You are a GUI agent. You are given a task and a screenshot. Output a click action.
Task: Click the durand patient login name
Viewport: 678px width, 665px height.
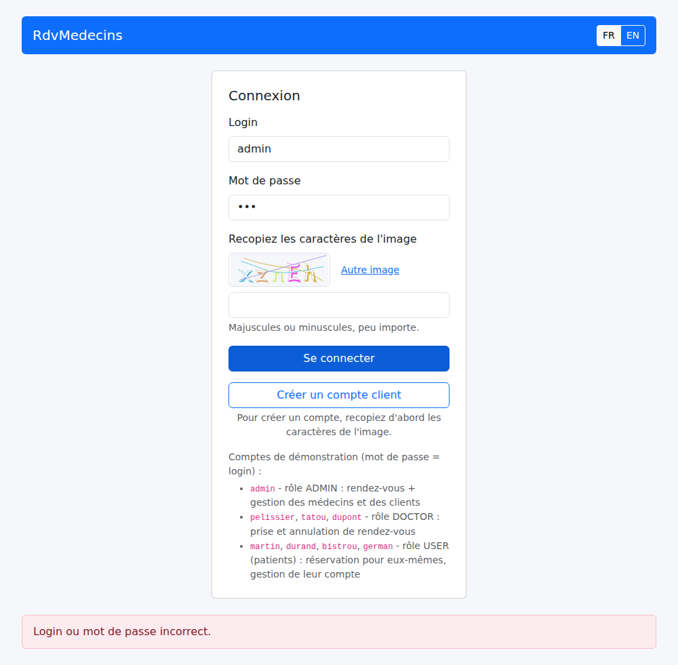301,546
